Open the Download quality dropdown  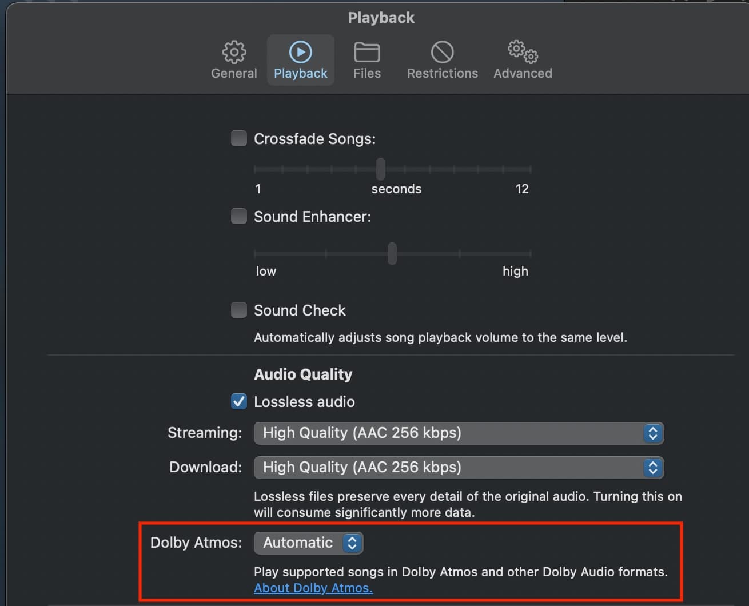coord(458,468)
